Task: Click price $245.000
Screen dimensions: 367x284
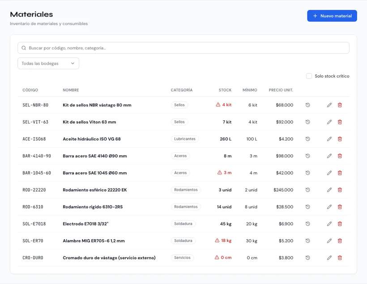Action: coord(283,190)
